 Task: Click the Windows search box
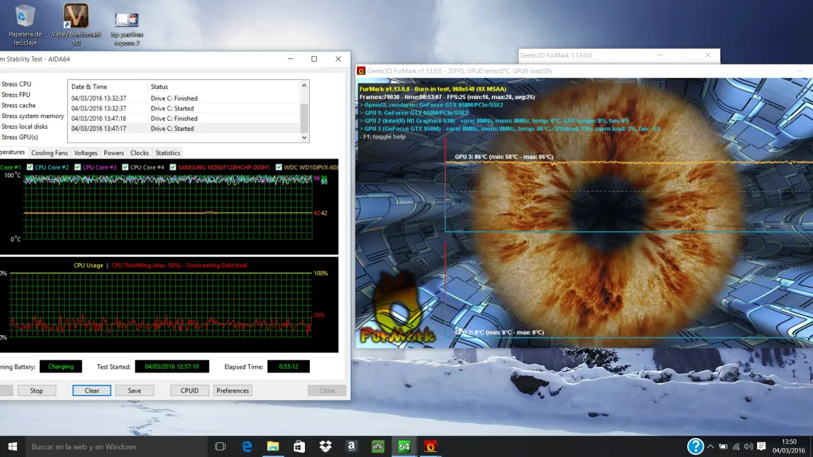[x=114, y=447]
